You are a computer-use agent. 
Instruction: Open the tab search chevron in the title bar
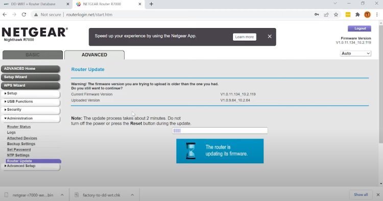tap(335, 3)
